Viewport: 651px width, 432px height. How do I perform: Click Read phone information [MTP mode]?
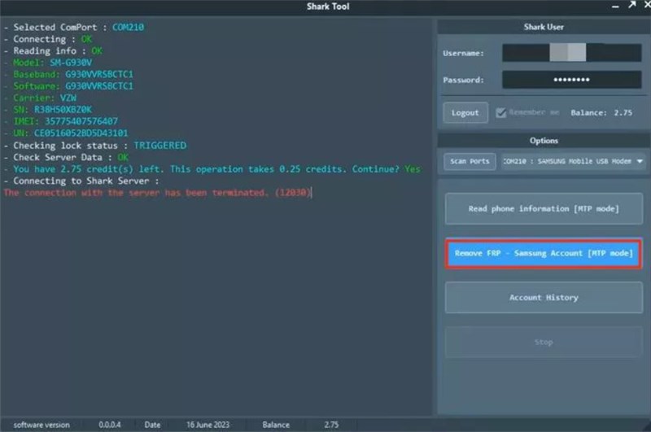pos(543,209)
